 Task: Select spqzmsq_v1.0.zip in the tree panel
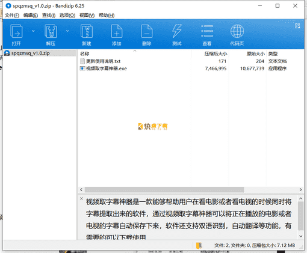pos(30,53)
